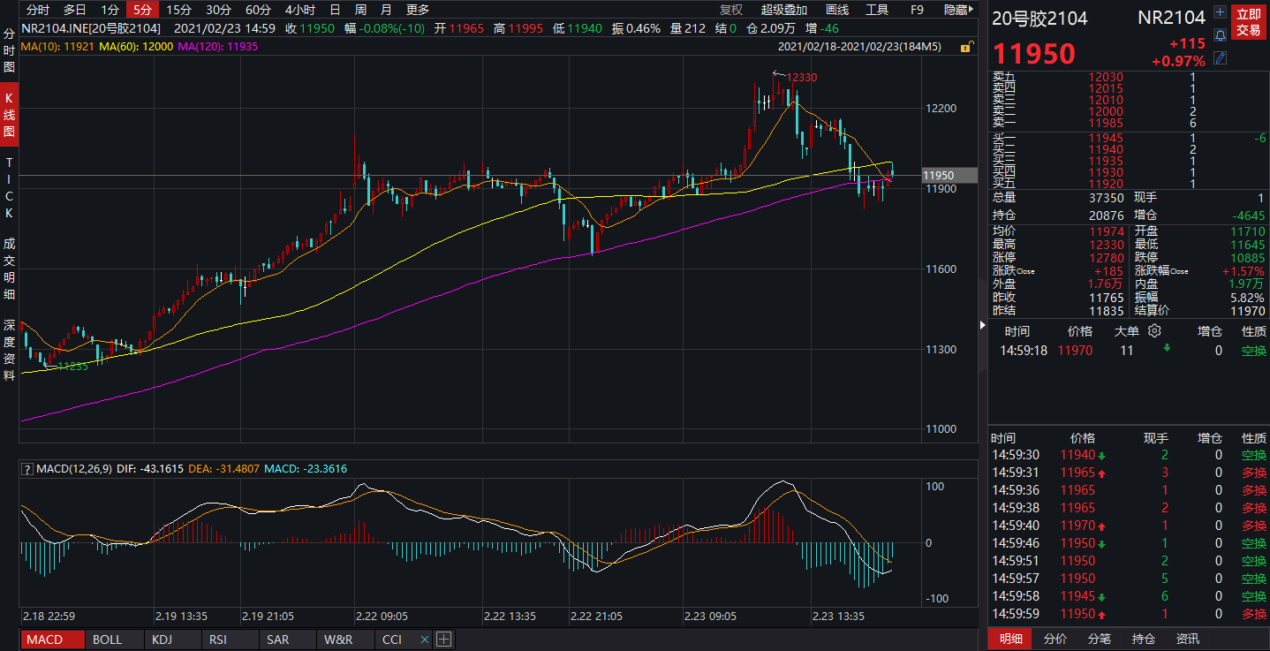Open the 持仓 tab in the trade panel

(1143, 640)
